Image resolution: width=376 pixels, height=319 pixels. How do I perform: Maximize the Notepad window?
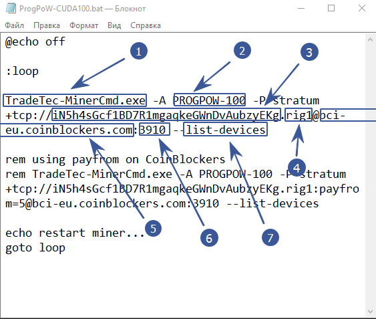[x=331, y=9]
